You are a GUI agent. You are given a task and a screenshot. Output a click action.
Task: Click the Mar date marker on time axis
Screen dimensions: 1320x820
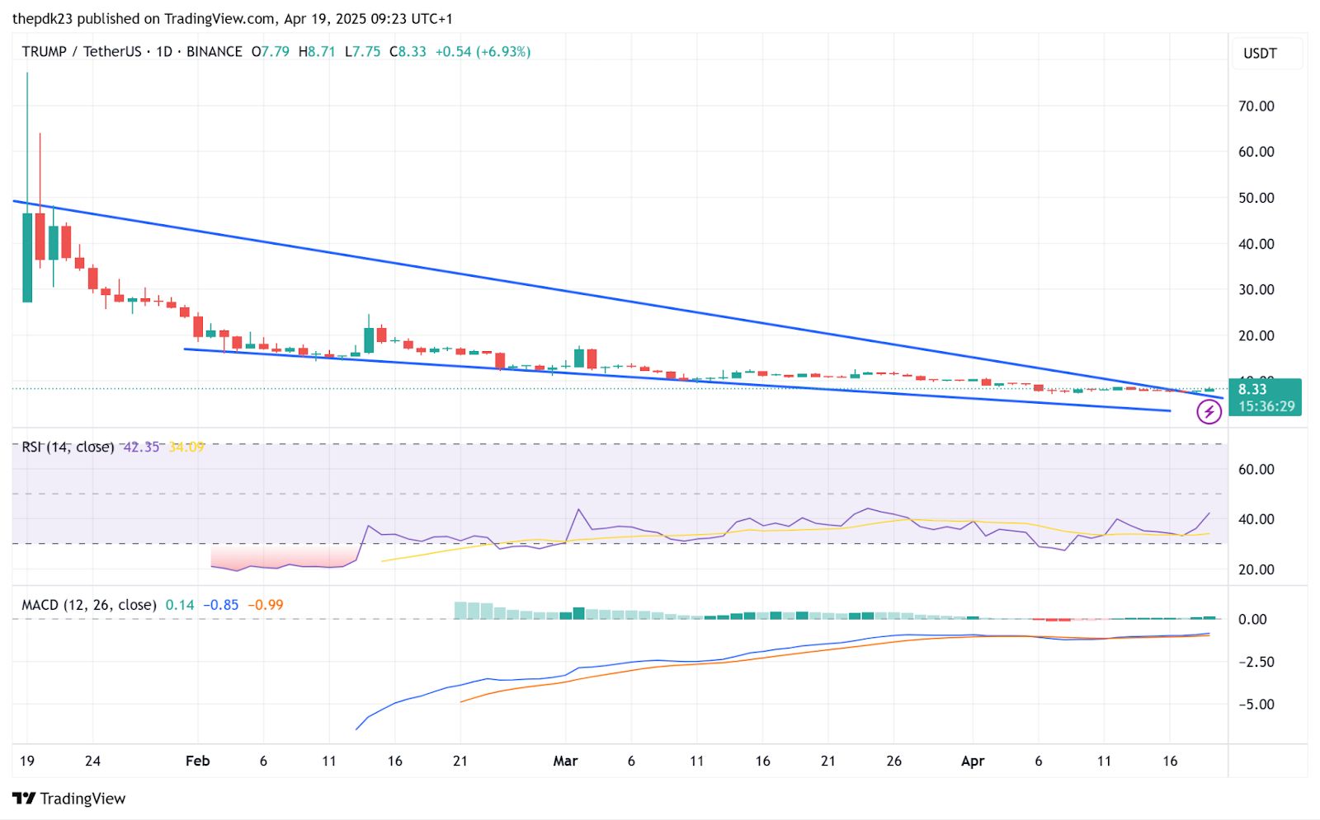(565, 761)
